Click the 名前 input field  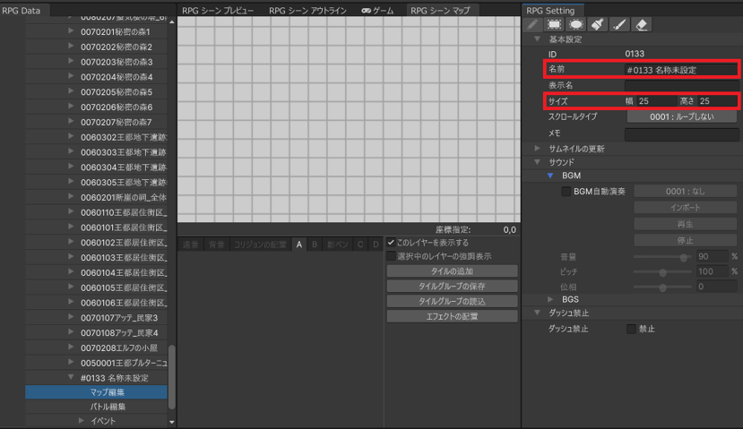click(681, 69)
